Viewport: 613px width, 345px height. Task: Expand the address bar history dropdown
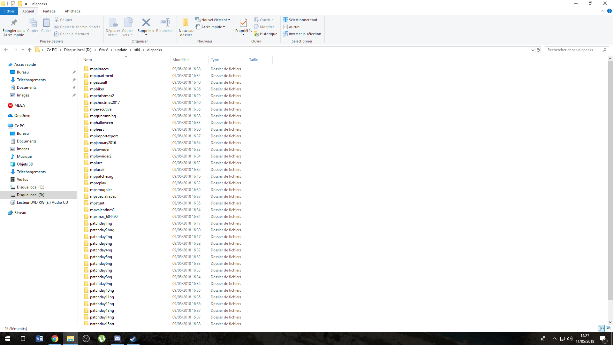point(533,50)
